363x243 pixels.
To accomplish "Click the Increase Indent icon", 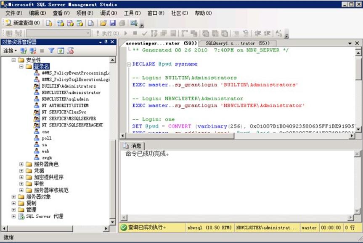I will click(x=267, y=34).
